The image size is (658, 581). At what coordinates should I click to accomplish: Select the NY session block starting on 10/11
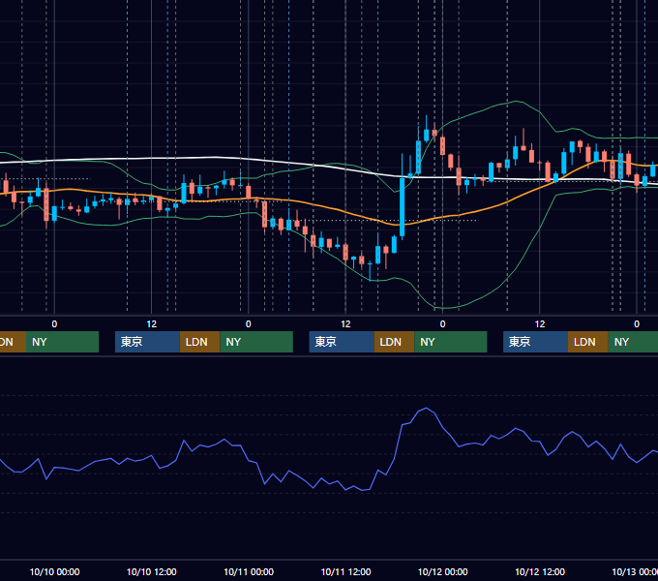[x=451, y=342]
